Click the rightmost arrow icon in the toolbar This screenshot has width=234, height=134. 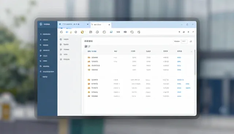193,32
